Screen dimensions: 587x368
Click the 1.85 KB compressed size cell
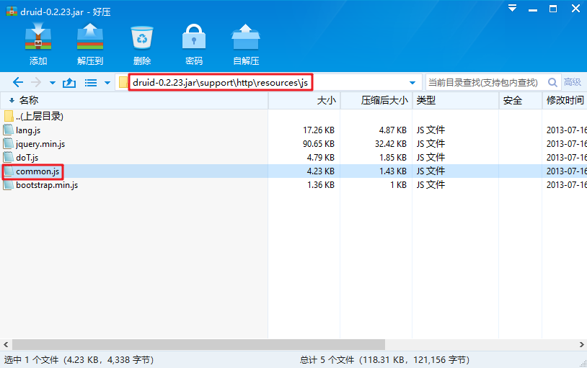(393, 158)
